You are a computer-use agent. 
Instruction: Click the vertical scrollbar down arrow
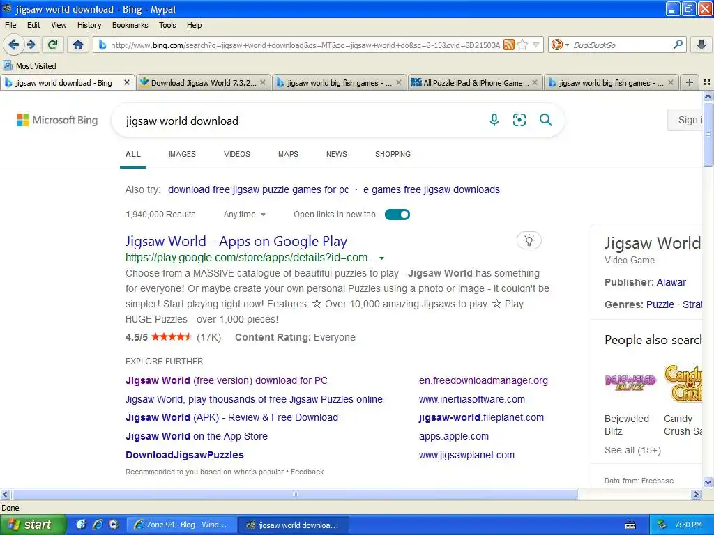pyautogui.click(x=708, y=482)
